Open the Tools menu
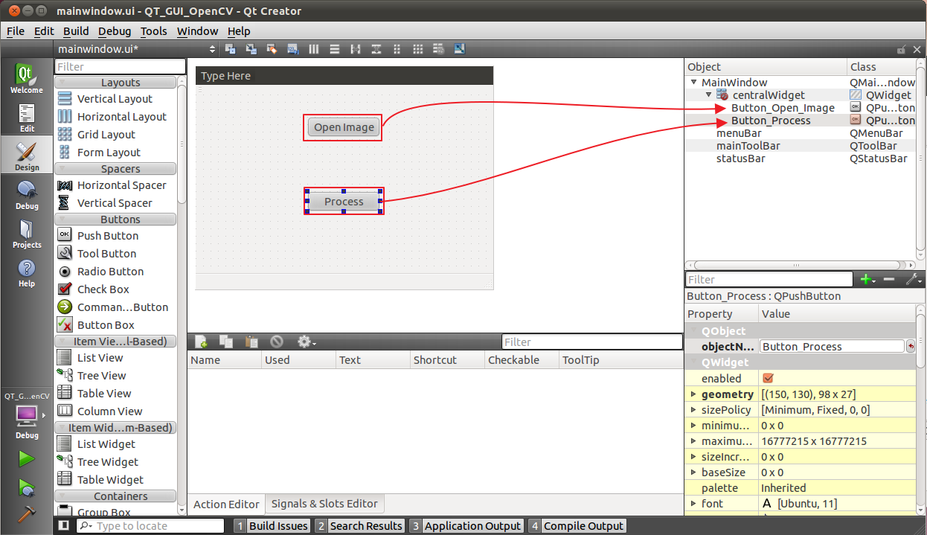This screenshot has height=535, width=927. (x=154, y=31)
